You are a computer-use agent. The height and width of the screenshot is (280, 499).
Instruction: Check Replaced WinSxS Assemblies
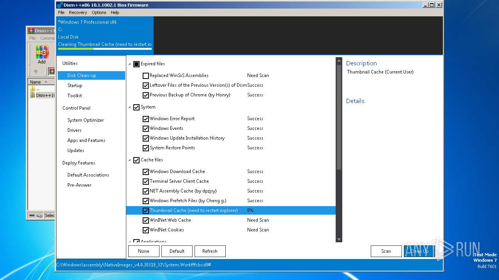click(x=146, y=76)
